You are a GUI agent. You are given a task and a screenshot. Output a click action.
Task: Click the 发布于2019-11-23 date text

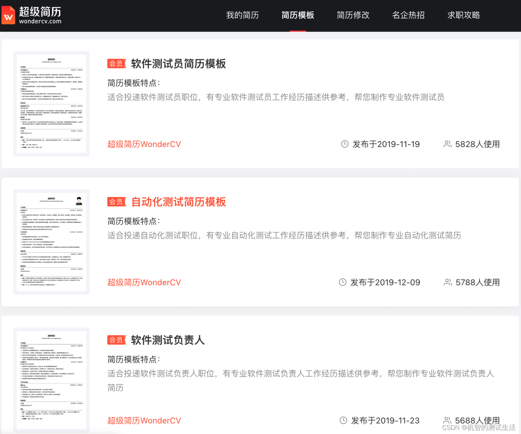click(386, 421)
